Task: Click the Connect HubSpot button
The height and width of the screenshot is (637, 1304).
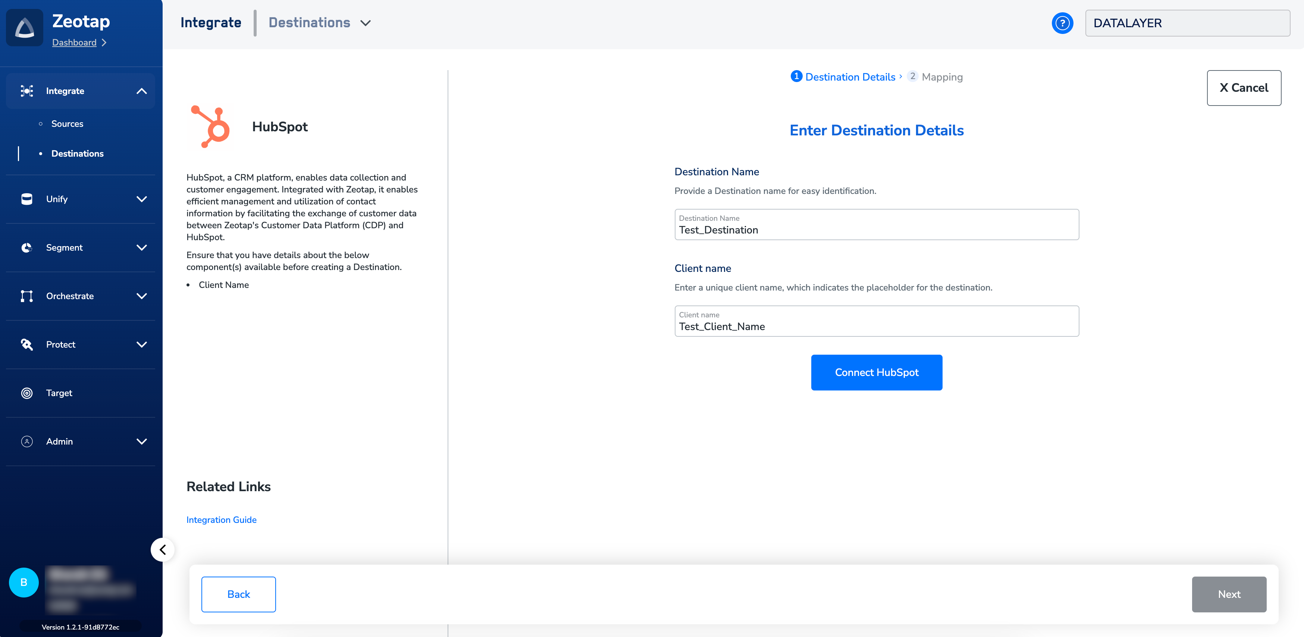Action: [x=876, y=372]
